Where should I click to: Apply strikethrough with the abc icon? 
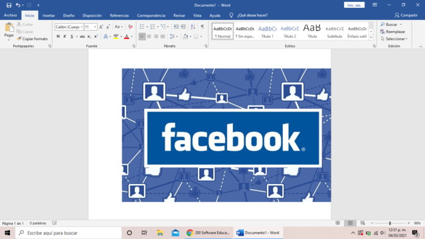tap(82, 37)
